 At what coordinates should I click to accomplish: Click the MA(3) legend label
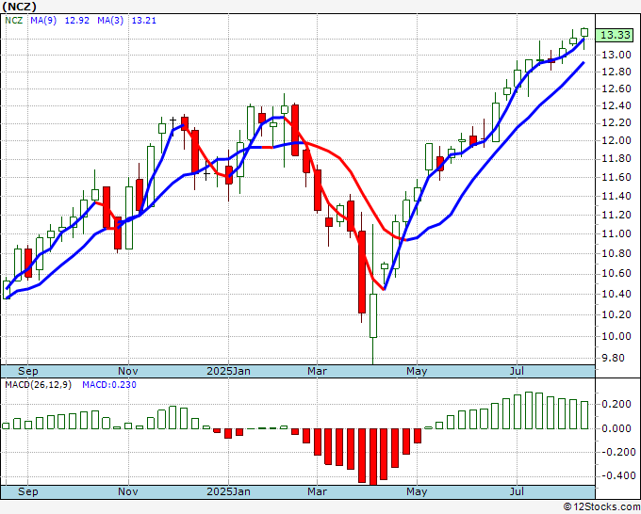[110, 21]
